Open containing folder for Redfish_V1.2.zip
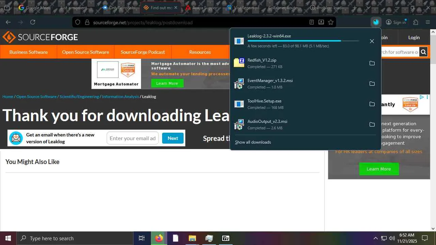The height and width of the screenshot is (245, 436). point(372,63)
